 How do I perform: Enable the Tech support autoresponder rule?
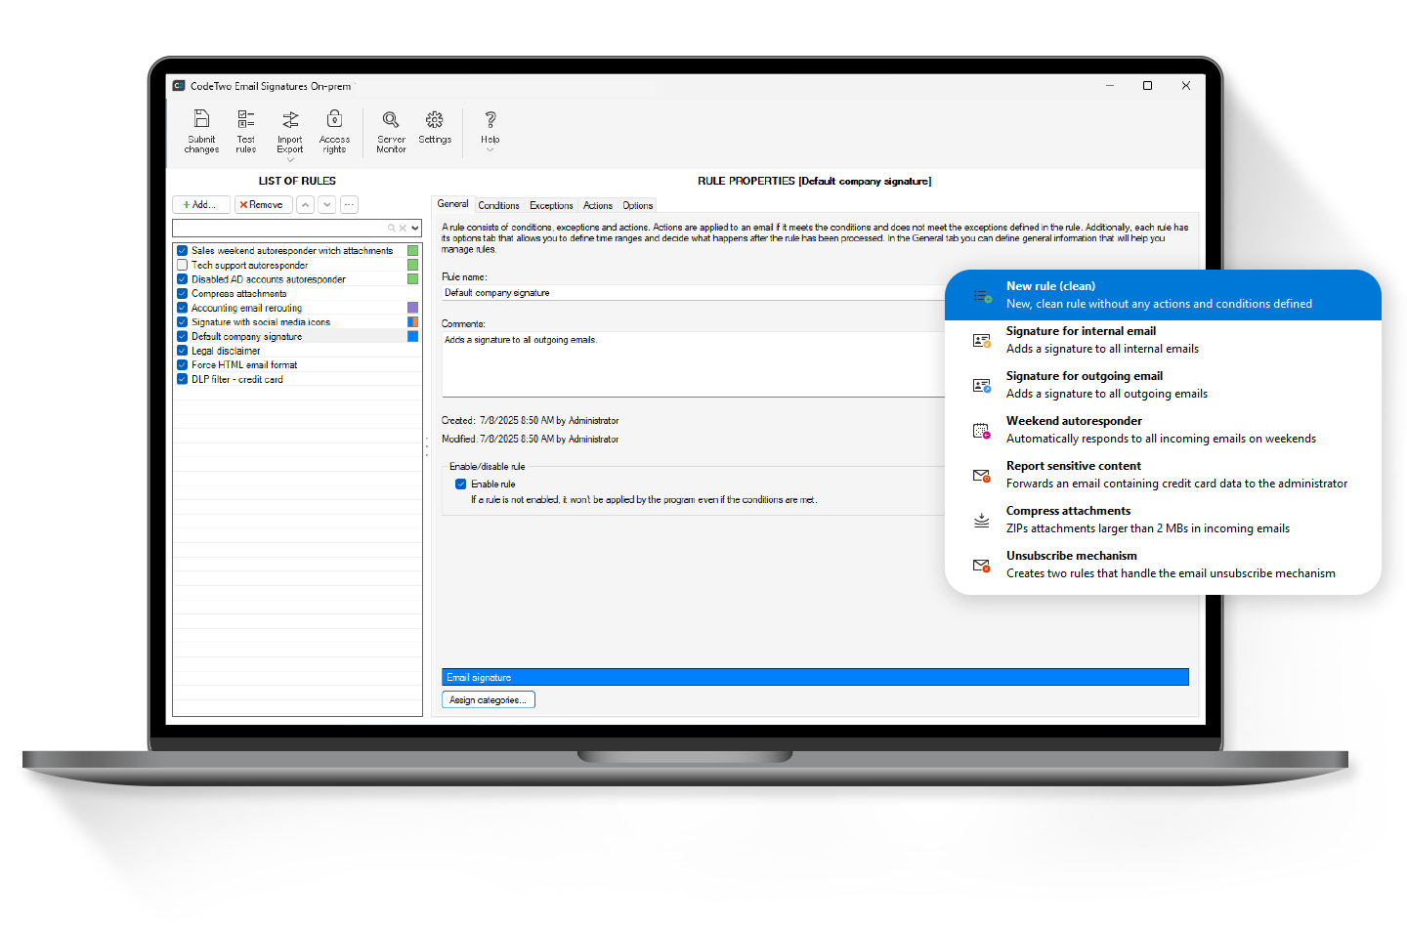[x=181, y=264]
